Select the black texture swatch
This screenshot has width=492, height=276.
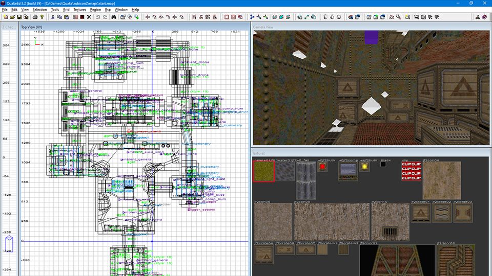(383, 165)
